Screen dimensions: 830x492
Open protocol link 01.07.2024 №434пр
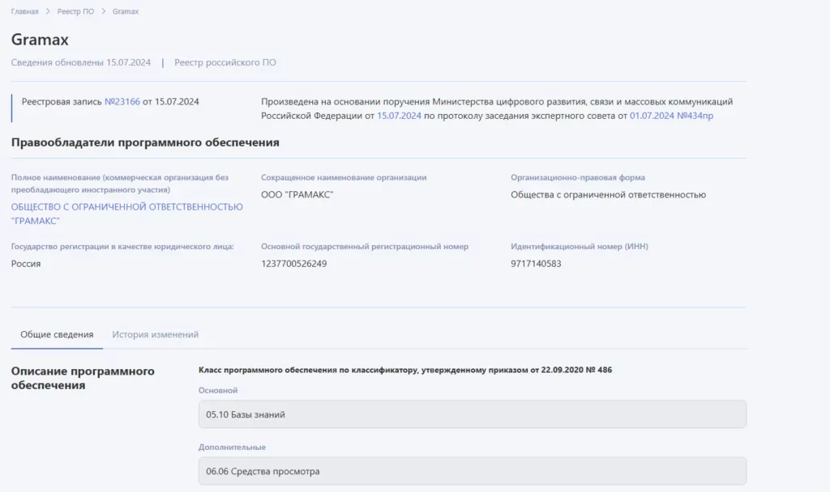pos(671,116)
